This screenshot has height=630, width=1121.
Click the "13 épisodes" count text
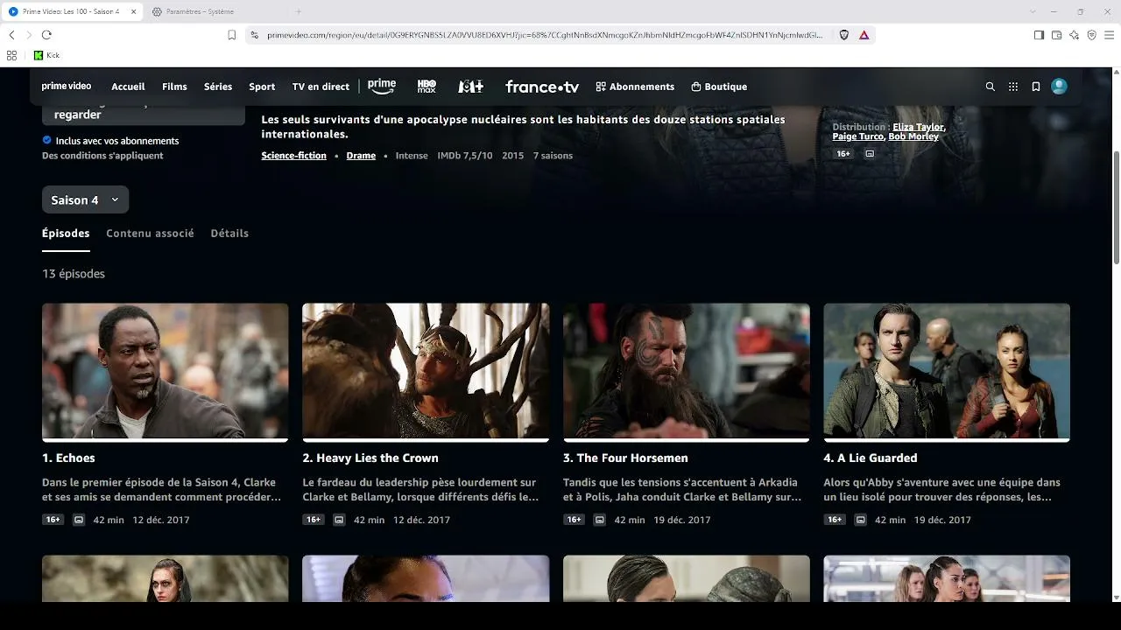coord(74,274)
